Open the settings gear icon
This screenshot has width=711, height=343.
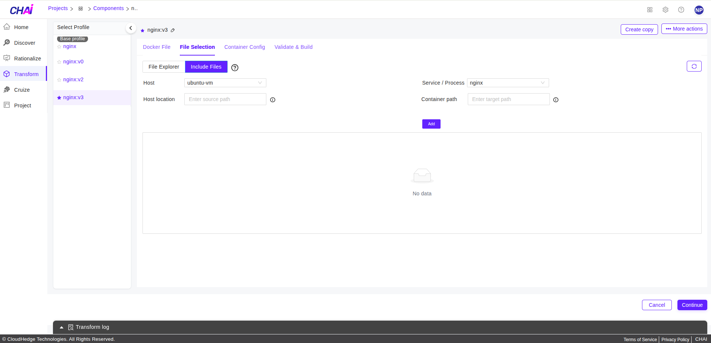click(x=665, y=10)
